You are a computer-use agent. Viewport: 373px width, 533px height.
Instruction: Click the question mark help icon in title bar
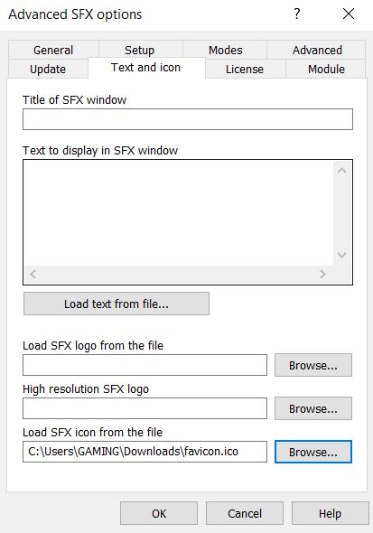tap(296, 14)
